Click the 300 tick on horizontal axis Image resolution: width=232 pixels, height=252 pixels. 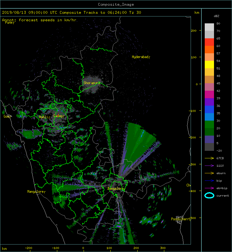point(163,248)
